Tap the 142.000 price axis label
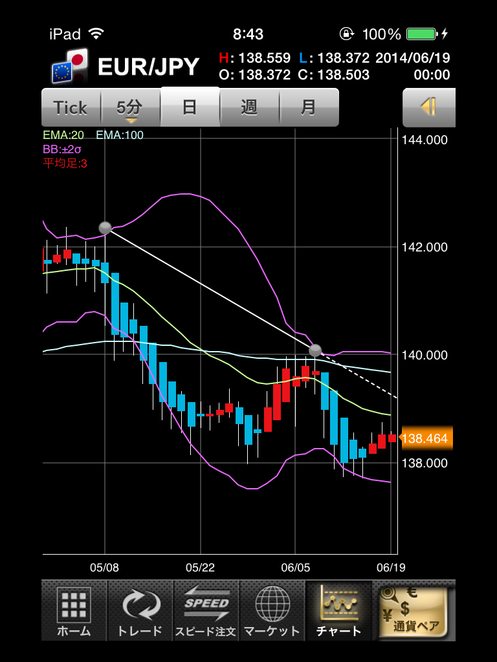Screen dimensions: 497x662 [x=425, y=247]
